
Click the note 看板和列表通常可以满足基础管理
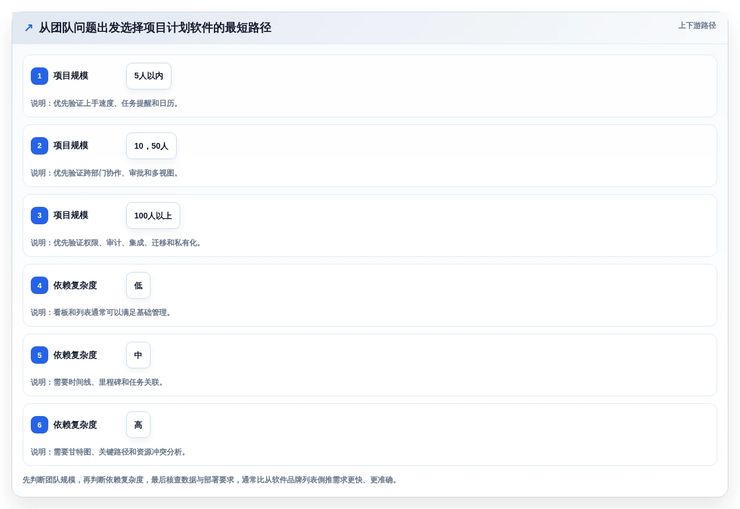(x=102, y=313)
